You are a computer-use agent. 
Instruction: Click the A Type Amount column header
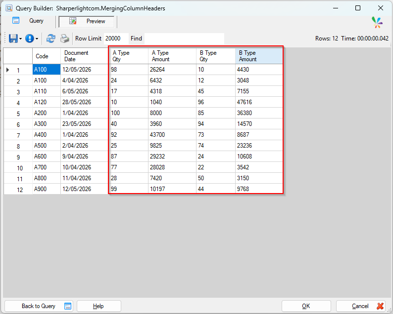coord(172,56)
